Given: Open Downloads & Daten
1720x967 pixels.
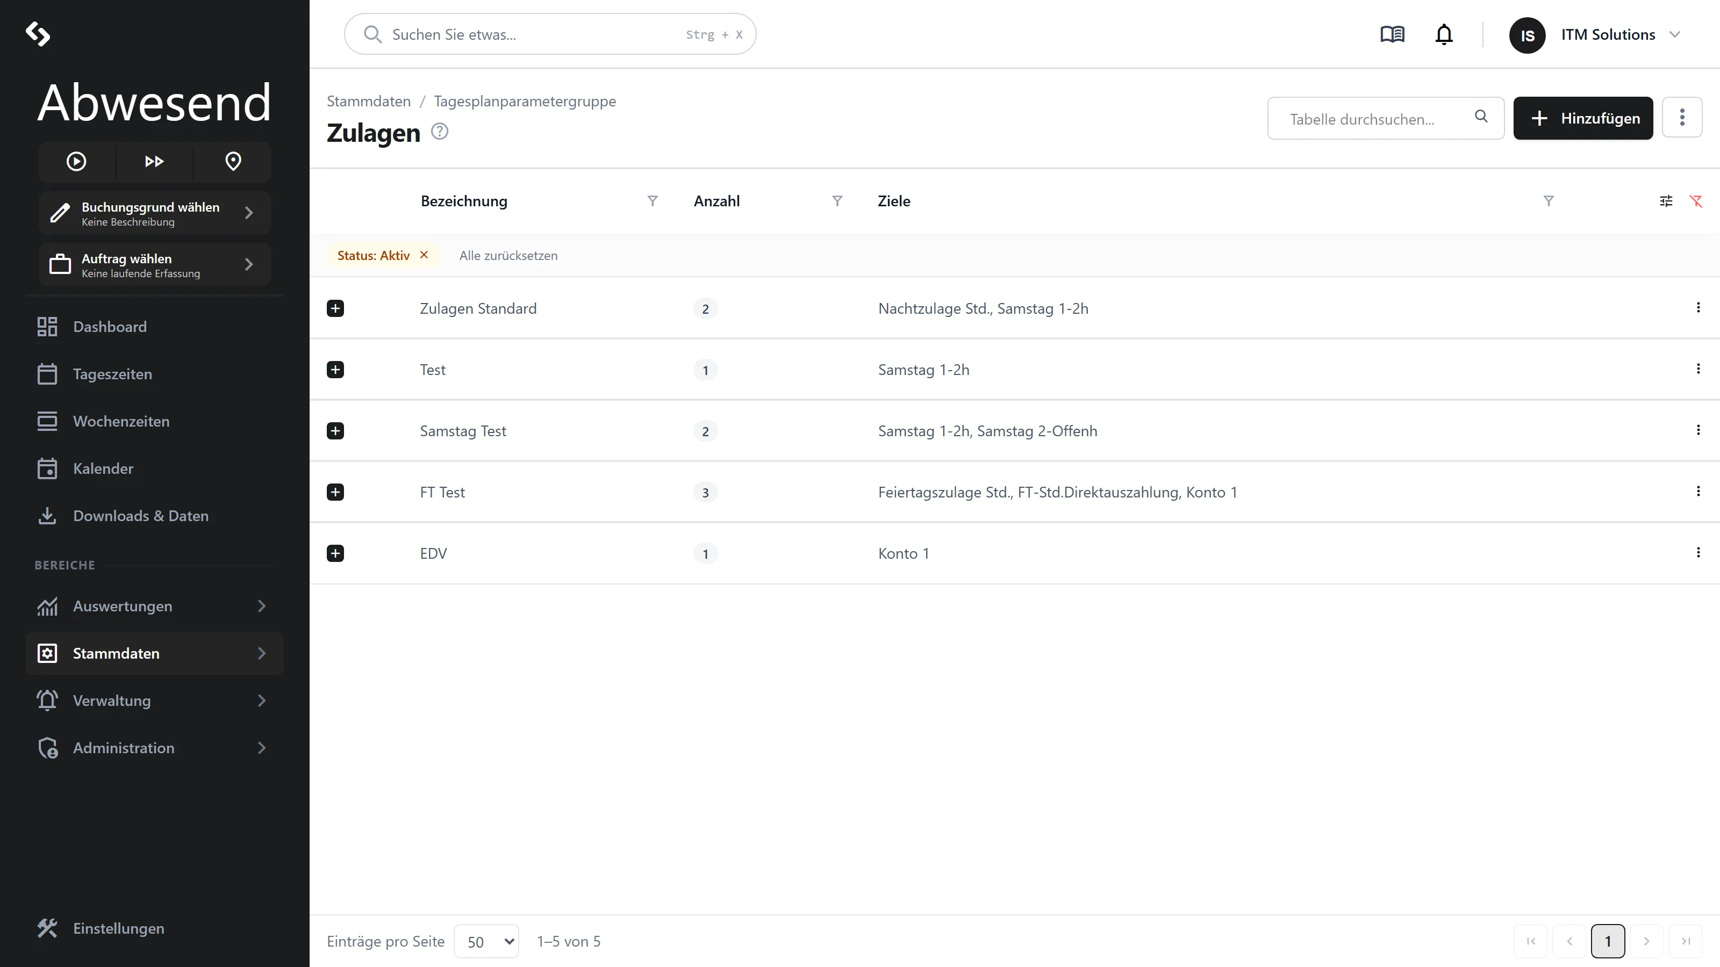Looking at the screenshot, I should click(x=154, y=516).
